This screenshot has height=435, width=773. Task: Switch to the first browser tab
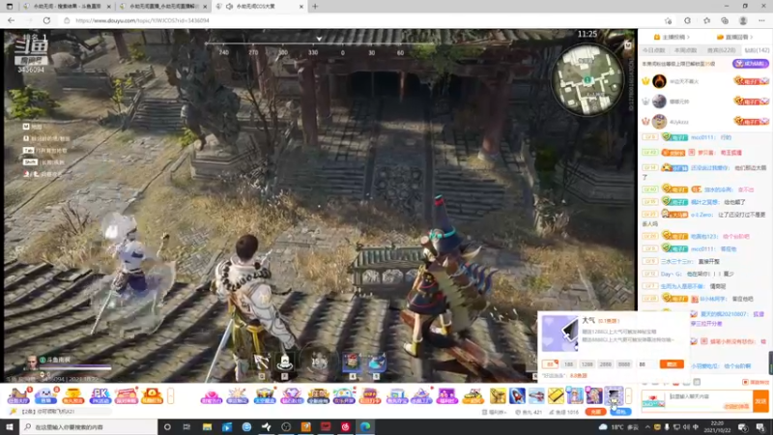coord(67,7)
